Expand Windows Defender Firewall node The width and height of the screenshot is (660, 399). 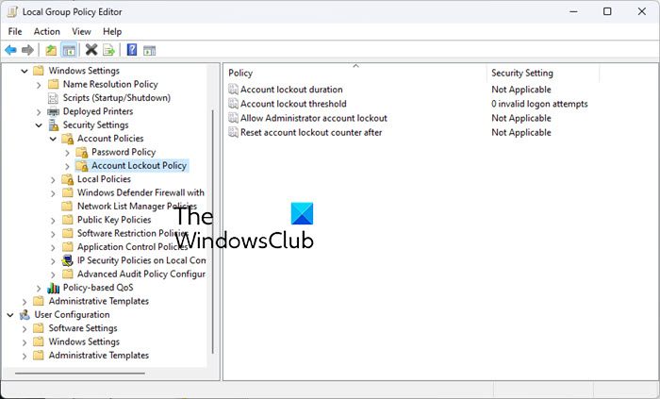click(53, 193)
